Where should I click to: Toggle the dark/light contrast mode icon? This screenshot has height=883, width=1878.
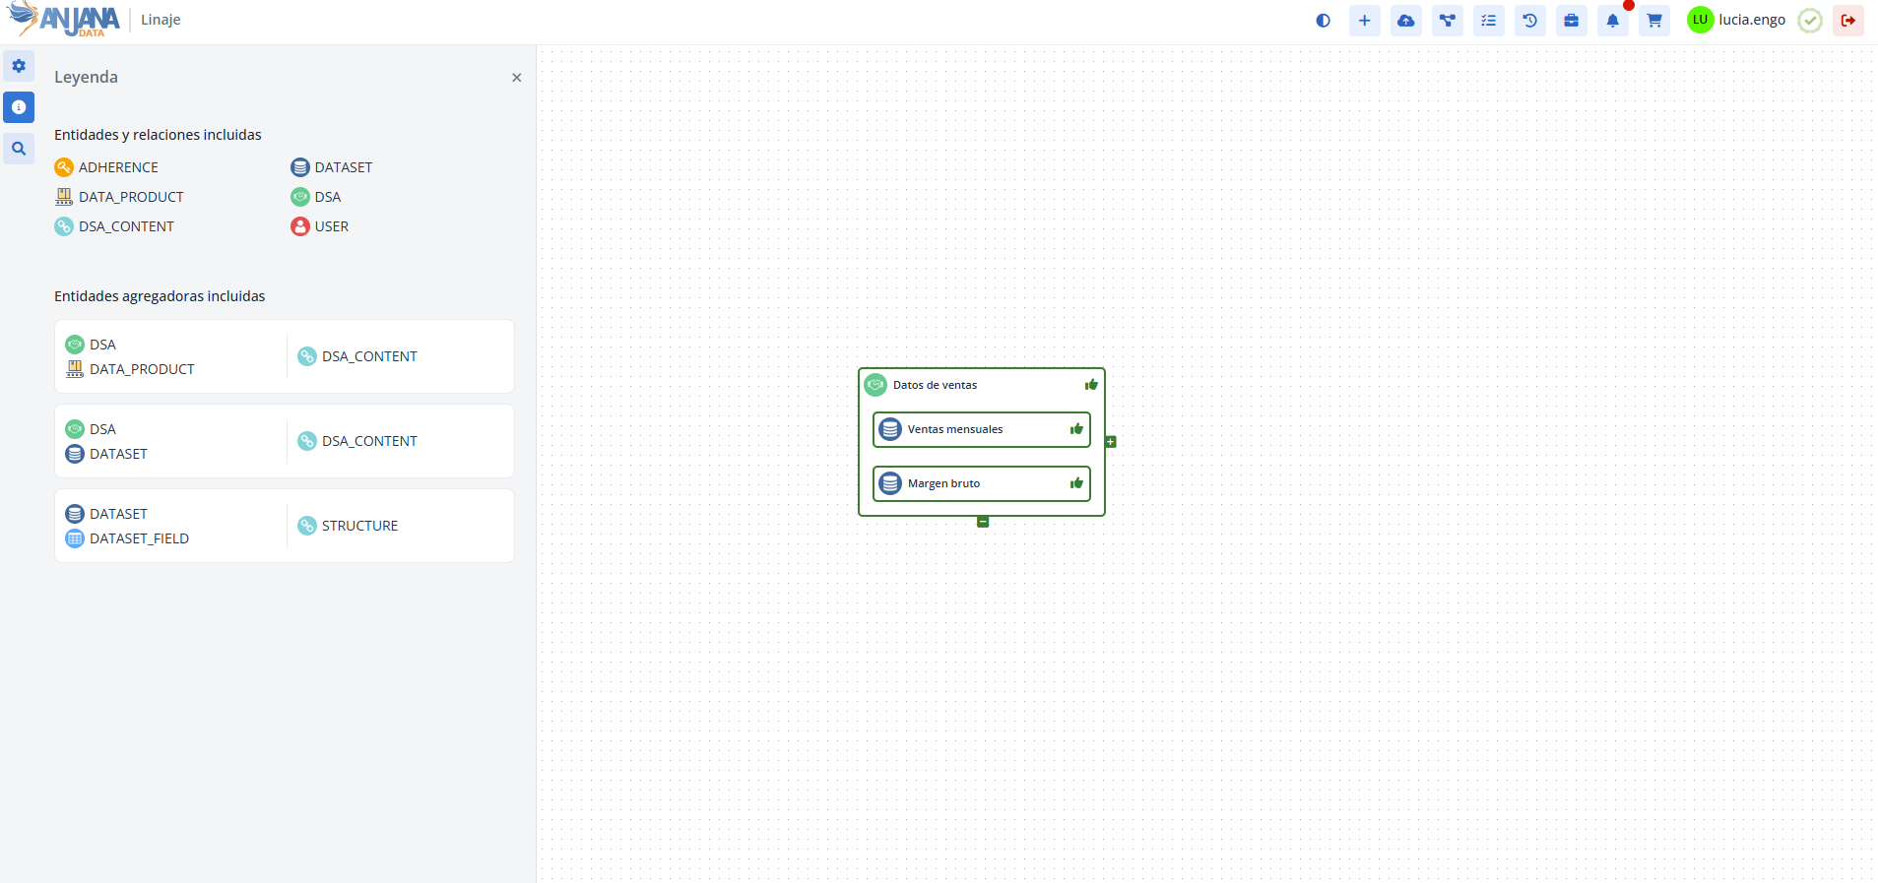pyautogui.click(x=1323, y=21)
